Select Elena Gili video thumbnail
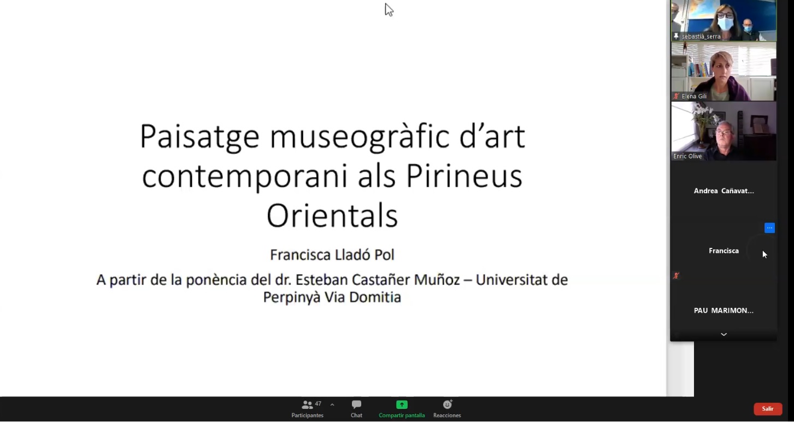This screenshot has height=422, width=794. (724, 72)
